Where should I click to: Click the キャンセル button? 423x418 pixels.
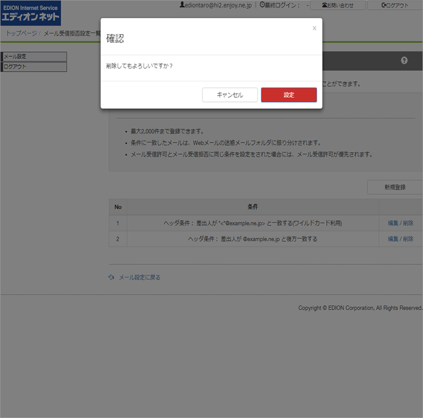230,95
